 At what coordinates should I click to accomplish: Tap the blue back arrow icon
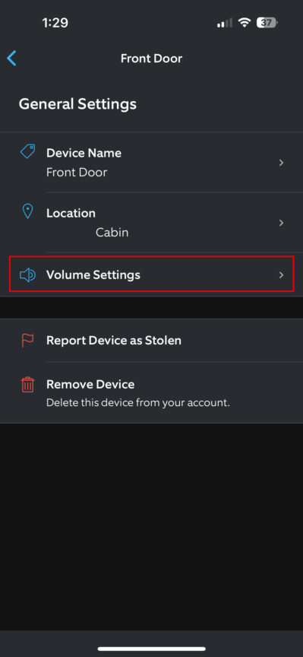tap(11, 59)
